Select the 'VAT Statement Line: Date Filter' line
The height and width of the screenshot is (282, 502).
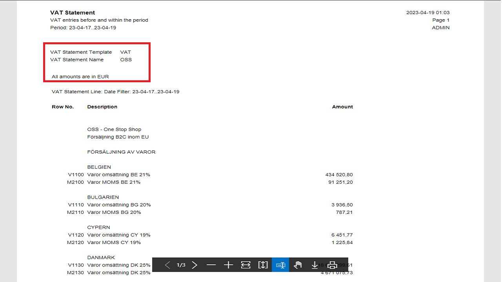(116, 92)
